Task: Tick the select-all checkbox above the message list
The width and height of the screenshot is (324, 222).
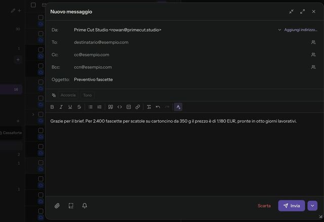Action: 33,5
